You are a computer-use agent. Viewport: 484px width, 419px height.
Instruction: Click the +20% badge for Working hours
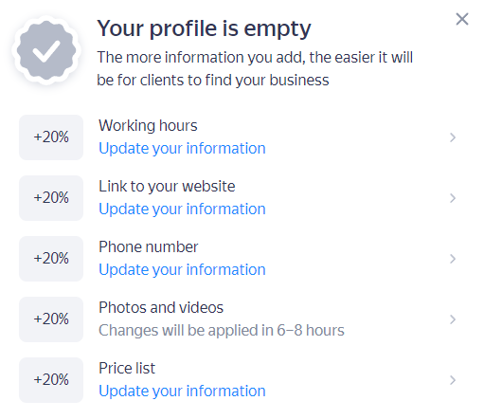[51, 137]
